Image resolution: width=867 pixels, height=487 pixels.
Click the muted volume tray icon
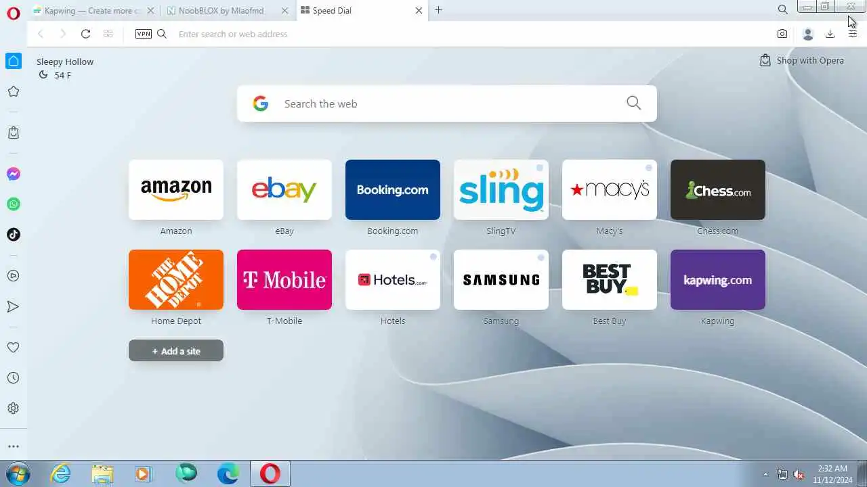(x=799, y=474)
